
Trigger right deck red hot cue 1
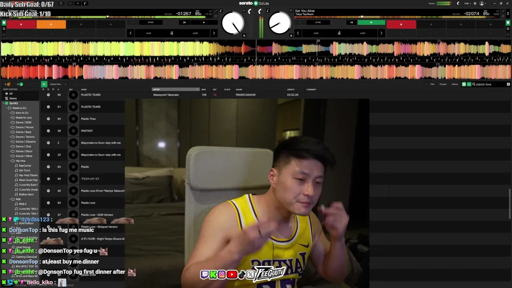click(401, 24)
